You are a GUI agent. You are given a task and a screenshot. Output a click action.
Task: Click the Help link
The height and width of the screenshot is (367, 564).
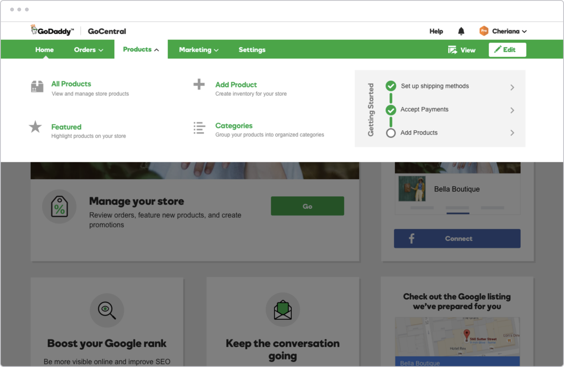click(436, 31)
